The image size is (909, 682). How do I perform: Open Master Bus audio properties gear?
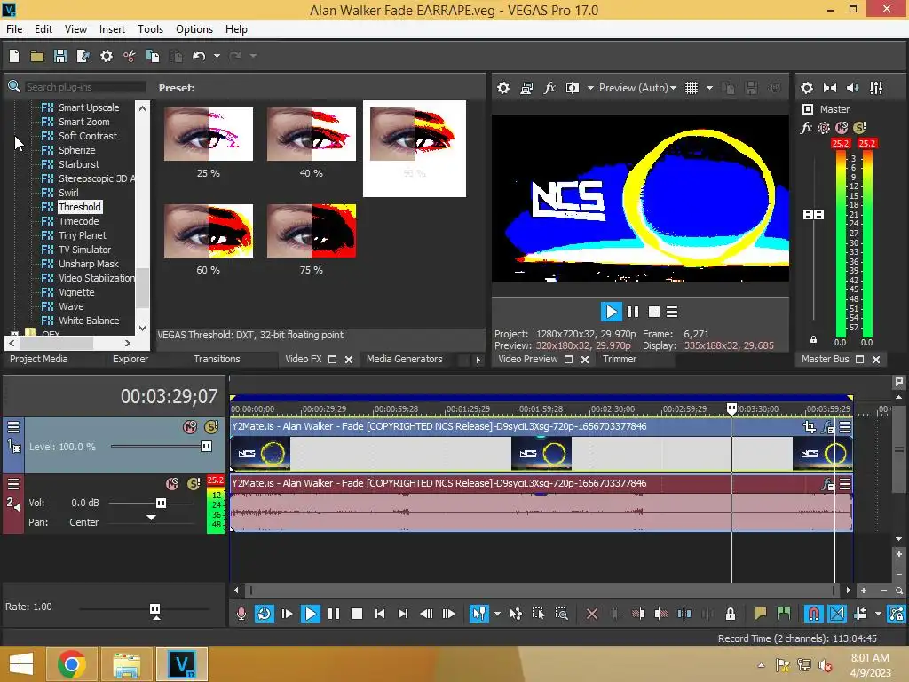[x=806, y=88]
